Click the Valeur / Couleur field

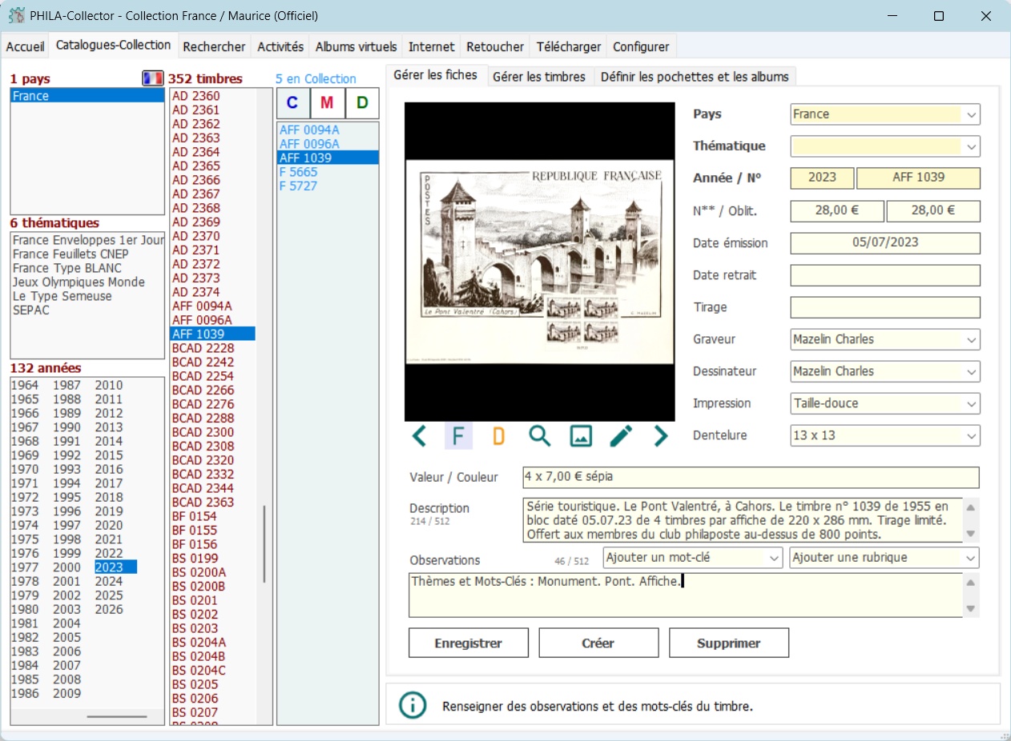point(751,477)
